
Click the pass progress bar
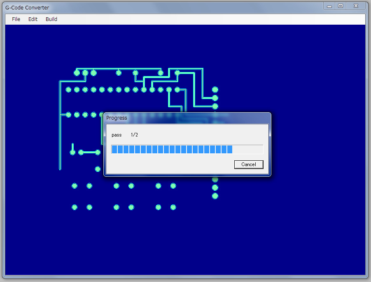pyautogui.click(x=187, y=150)
